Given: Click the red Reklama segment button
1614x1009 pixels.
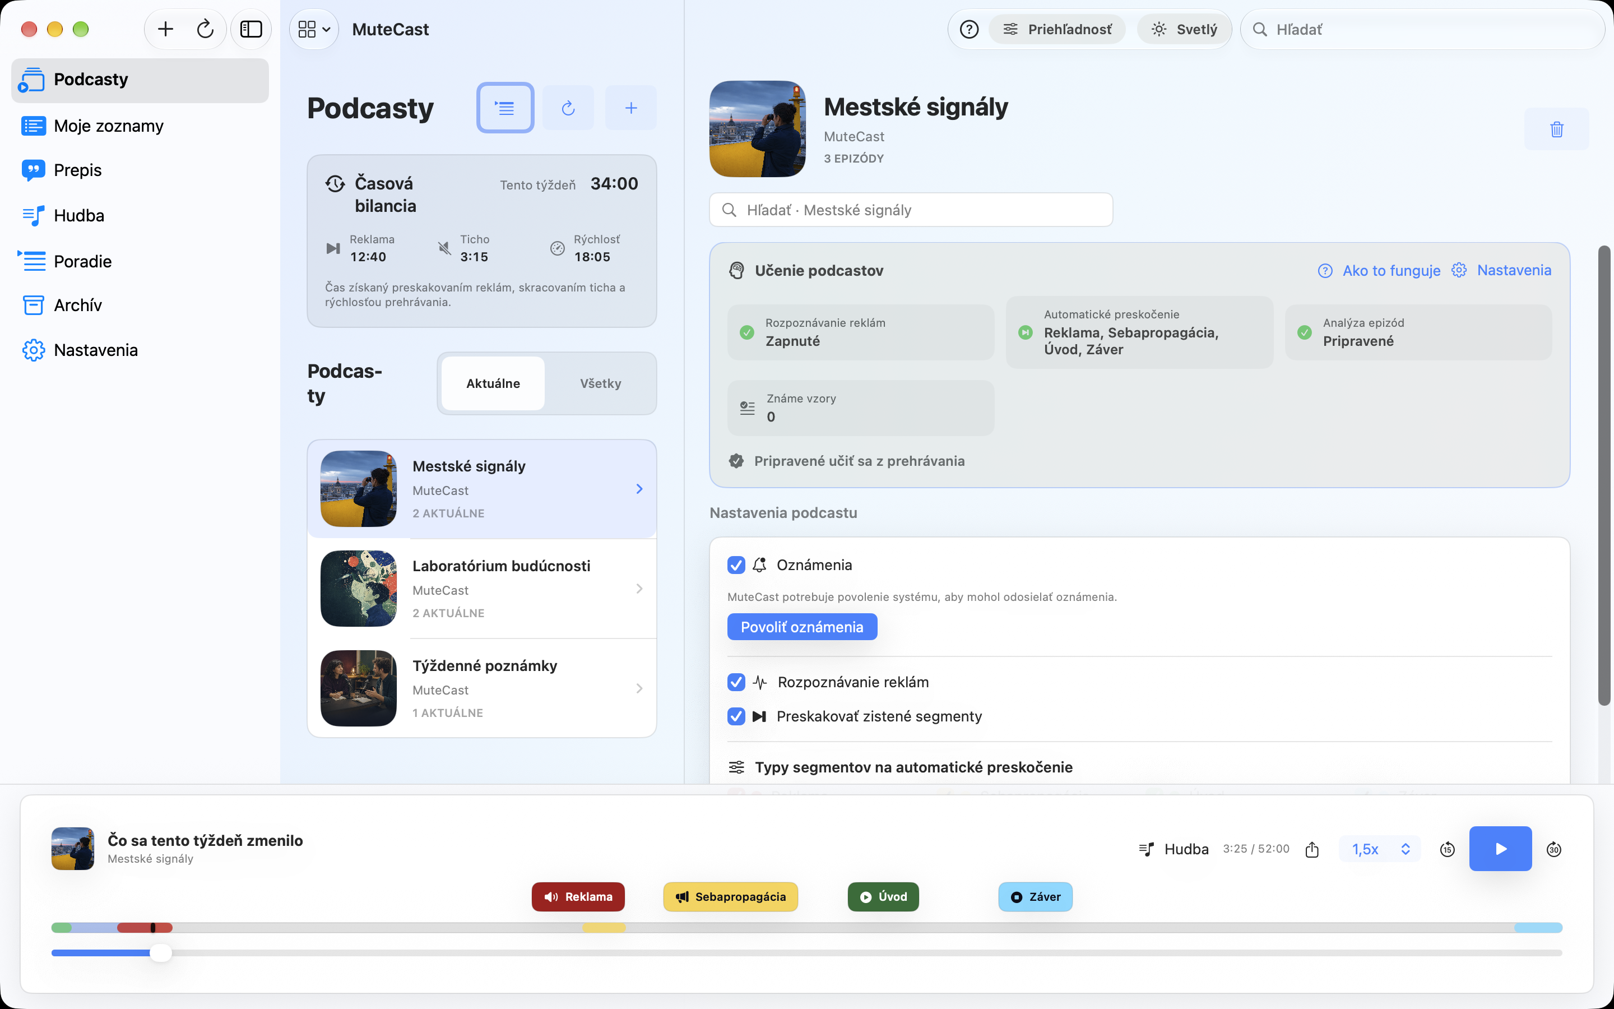Looking at the screenshot, I should 578,897.
